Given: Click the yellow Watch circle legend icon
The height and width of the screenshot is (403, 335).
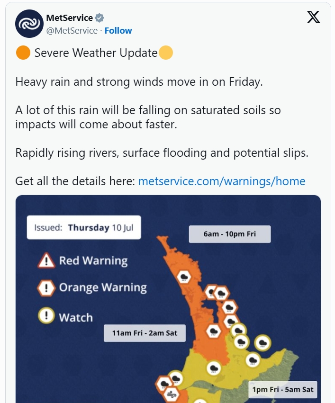Looking at the screenshot, I should [46, 315].
